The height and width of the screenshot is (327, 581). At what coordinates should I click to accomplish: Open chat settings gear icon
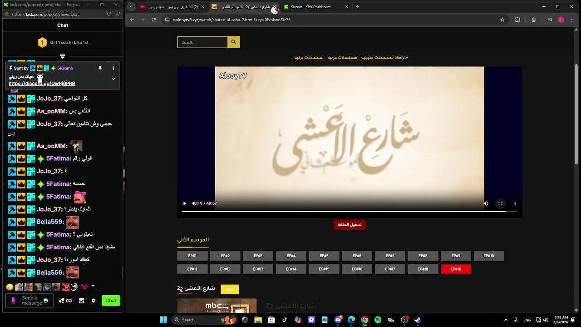(x=94, y=301)
